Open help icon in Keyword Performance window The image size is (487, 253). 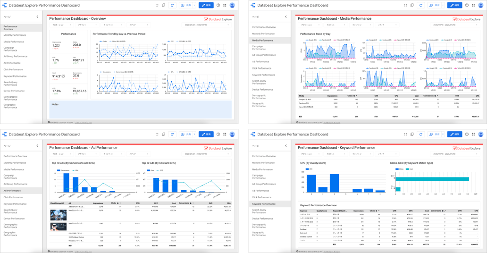point(467,134)
